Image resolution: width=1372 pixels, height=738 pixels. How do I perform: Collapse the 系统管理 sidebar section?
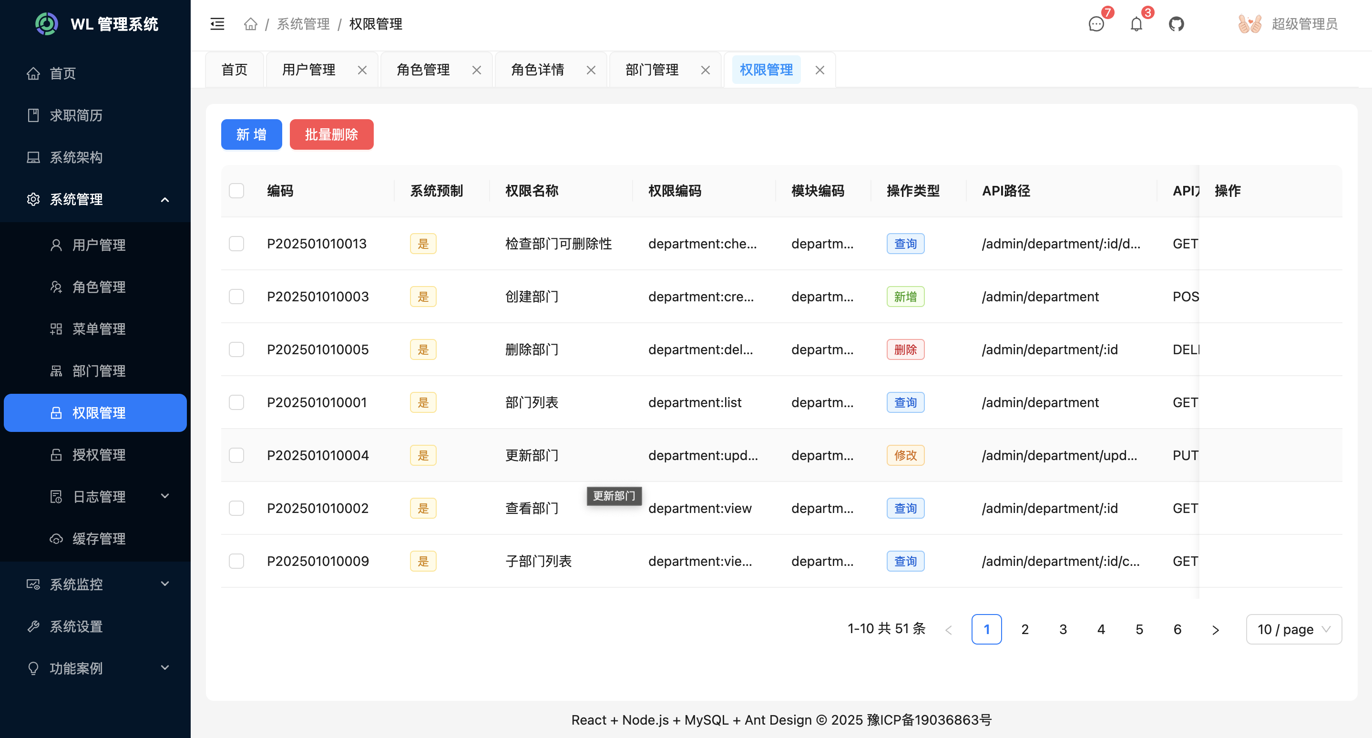[x=76, y=199]
